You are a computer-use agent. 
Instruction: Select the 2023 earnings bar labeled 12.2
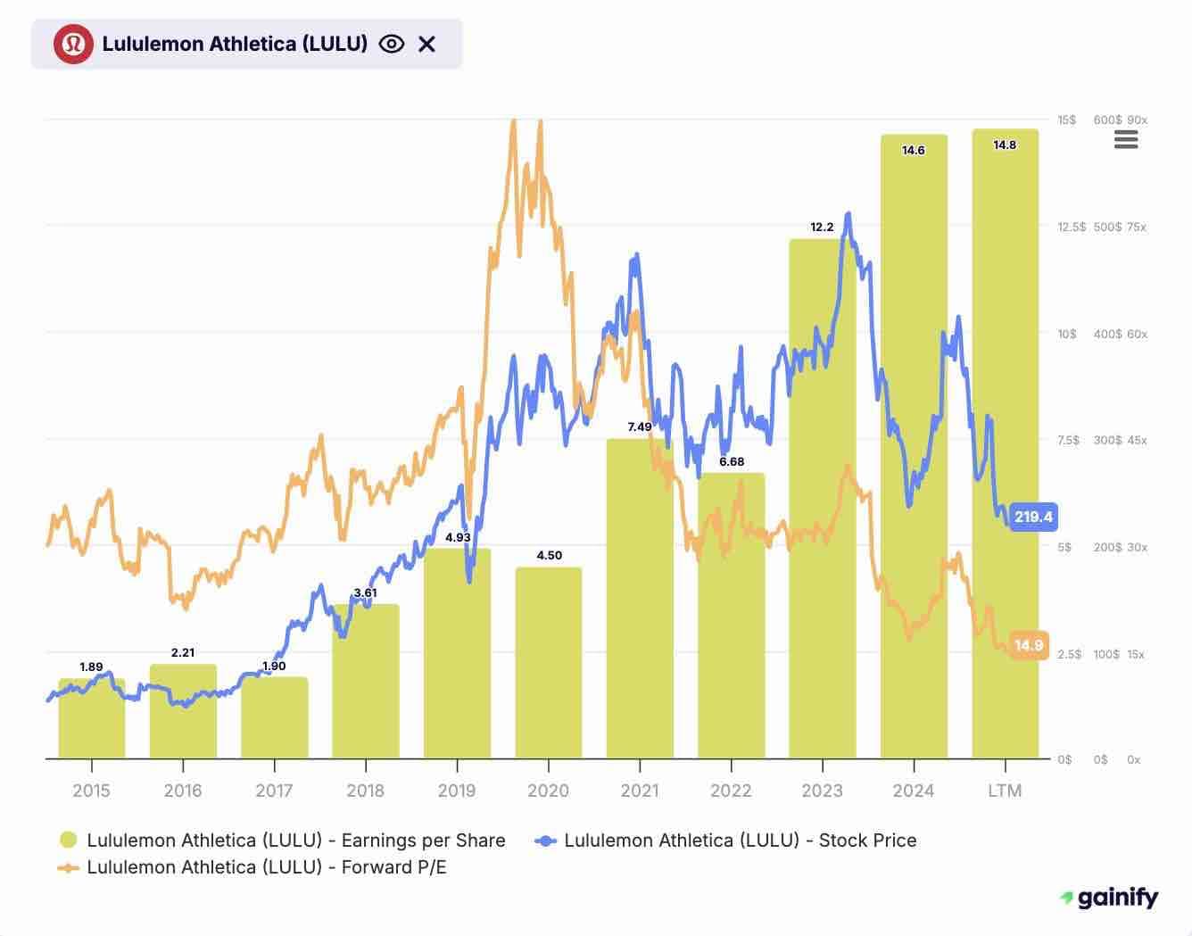[823, 499]
